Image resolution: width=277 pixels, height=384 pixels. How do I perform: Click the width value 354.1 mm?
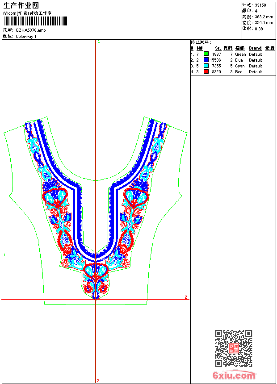[264, 23]
